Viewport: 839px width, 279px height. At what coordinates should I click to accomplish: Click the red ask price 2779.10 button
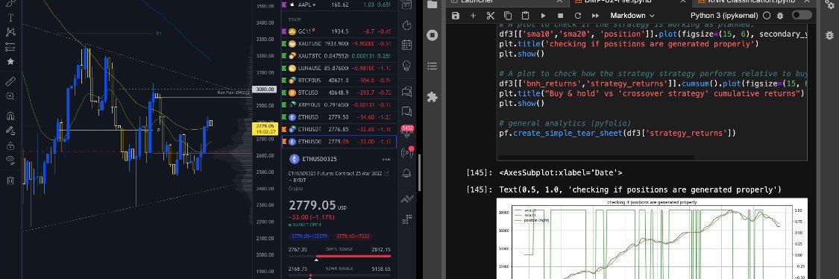click(x=353, y=236)
